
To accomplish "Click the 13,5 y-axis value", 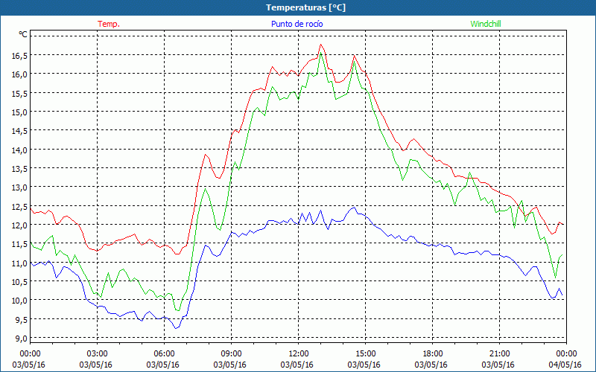I will (20, 169).
